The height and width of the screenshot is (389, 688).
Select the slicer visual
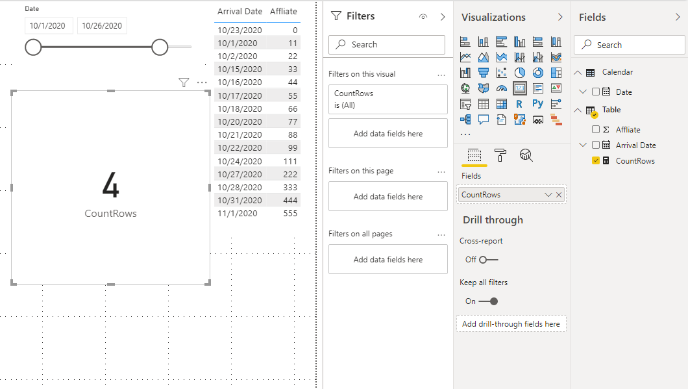[x=465, y=104]
